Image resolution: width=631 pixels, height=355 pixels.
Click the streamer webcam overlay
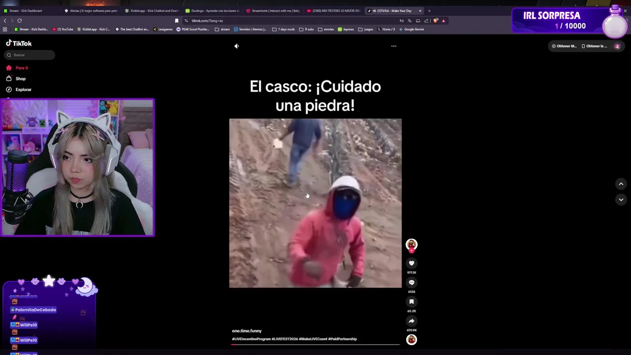(x=77, y=168)
